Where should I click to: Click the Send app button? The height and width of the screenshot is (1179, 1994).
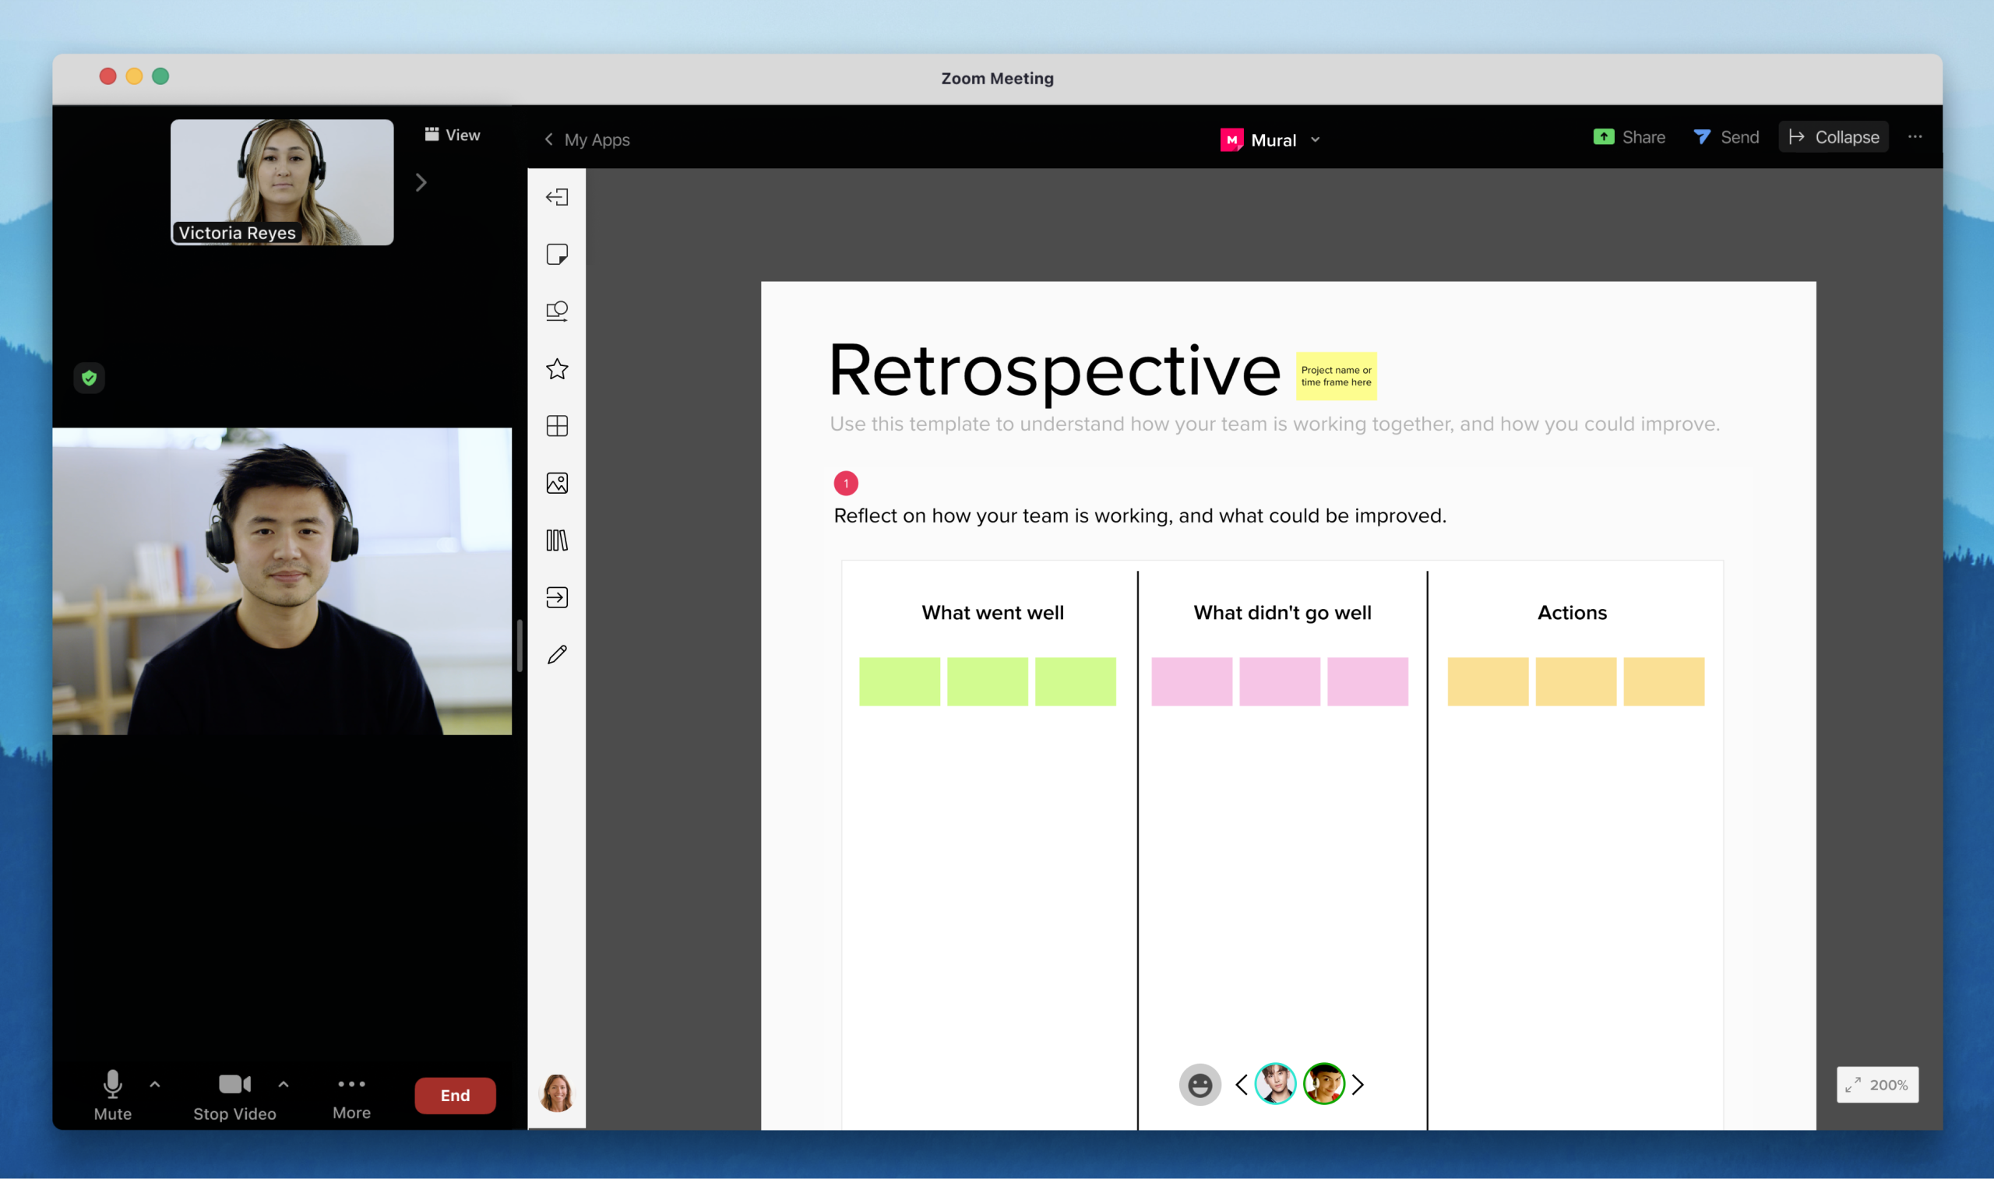1726,137
